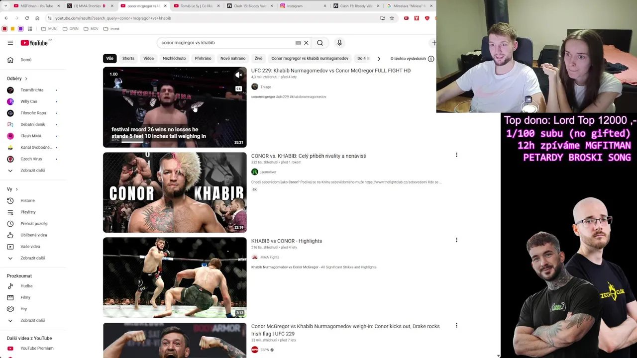Image resolution: width=637 pixels, height=358 pixels.
Task: Open the MMA Fights channel link
Action: click(x=270, y=257)
